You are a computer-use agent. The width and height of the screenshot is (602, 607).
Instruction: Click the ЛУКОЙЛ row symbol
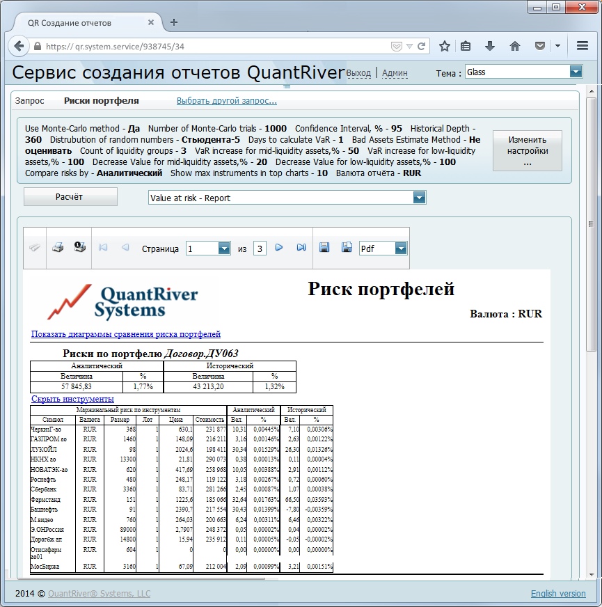coord(44,450)
